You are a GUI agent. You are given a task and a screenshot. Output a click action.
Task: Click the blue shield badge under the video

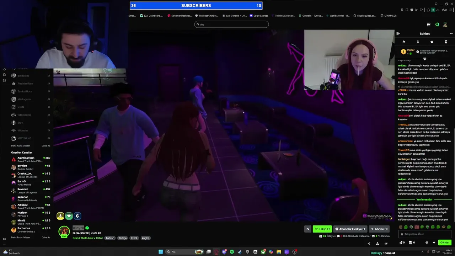(x=77, y=216)
